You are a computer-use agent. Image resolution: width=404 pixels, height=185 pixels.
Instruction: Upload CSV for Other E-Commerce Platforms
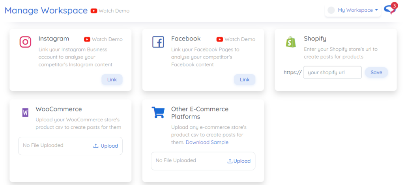239,161
